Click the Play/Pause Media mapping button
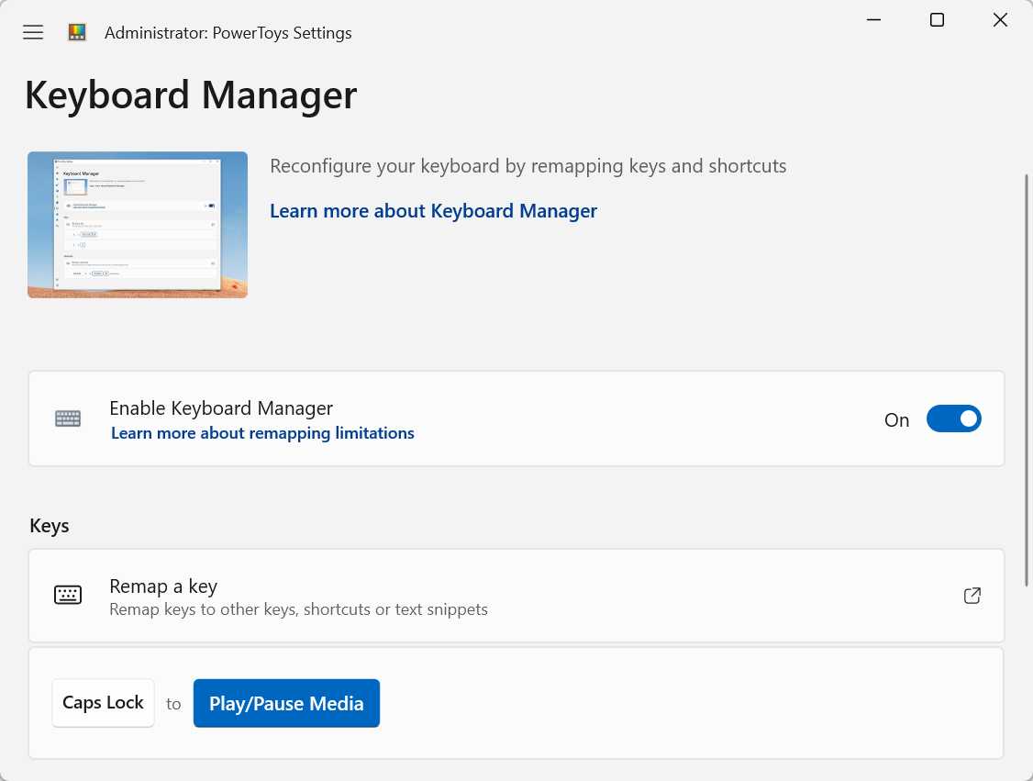Screen dimensions: 1033x781 pyautogui.click(x=286, y=703)
